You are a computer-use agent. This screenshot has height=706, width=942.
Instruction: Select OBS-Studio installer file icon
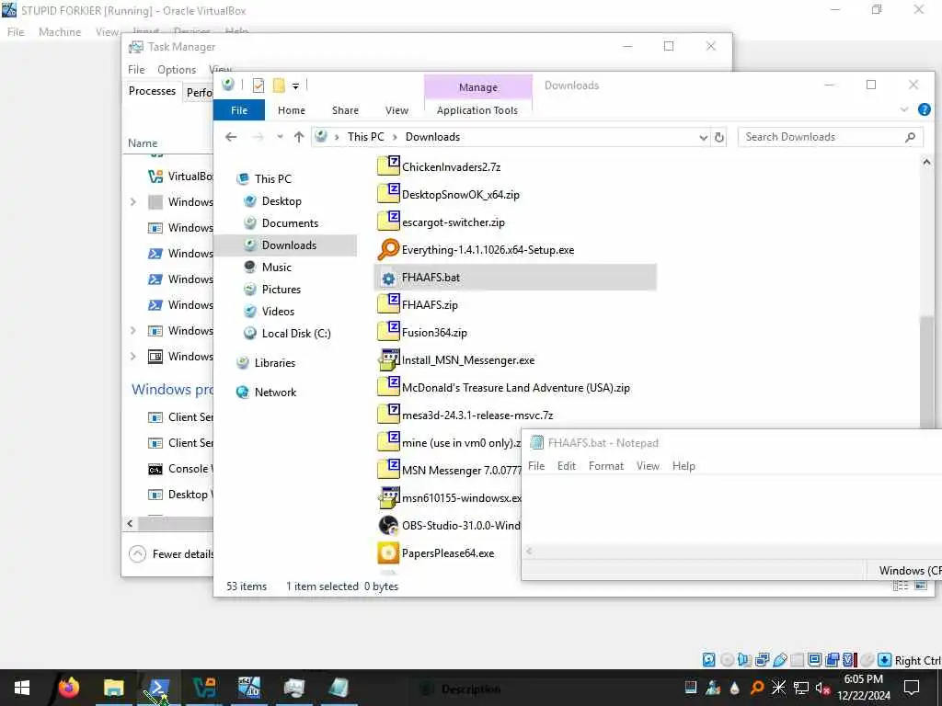(x=388, y=525)
